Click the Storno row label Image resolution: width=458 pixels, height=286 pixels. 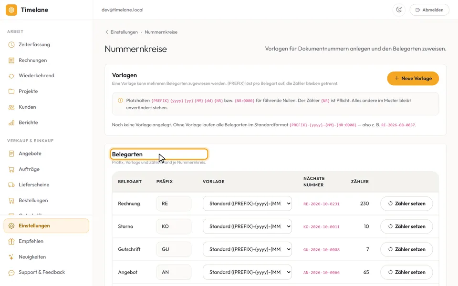125,226
